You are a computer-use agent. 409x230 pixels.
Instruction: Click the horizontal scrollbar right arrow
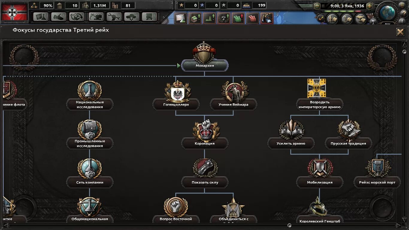(399, 225)
